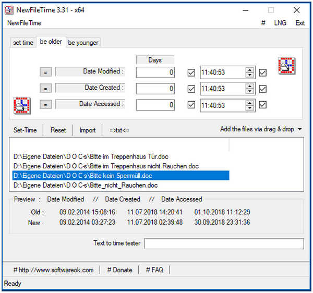Click new accessed value '30.09.2018 23:31:36'
This screenshot has width=313, height=293.
[x=222, y=222]
